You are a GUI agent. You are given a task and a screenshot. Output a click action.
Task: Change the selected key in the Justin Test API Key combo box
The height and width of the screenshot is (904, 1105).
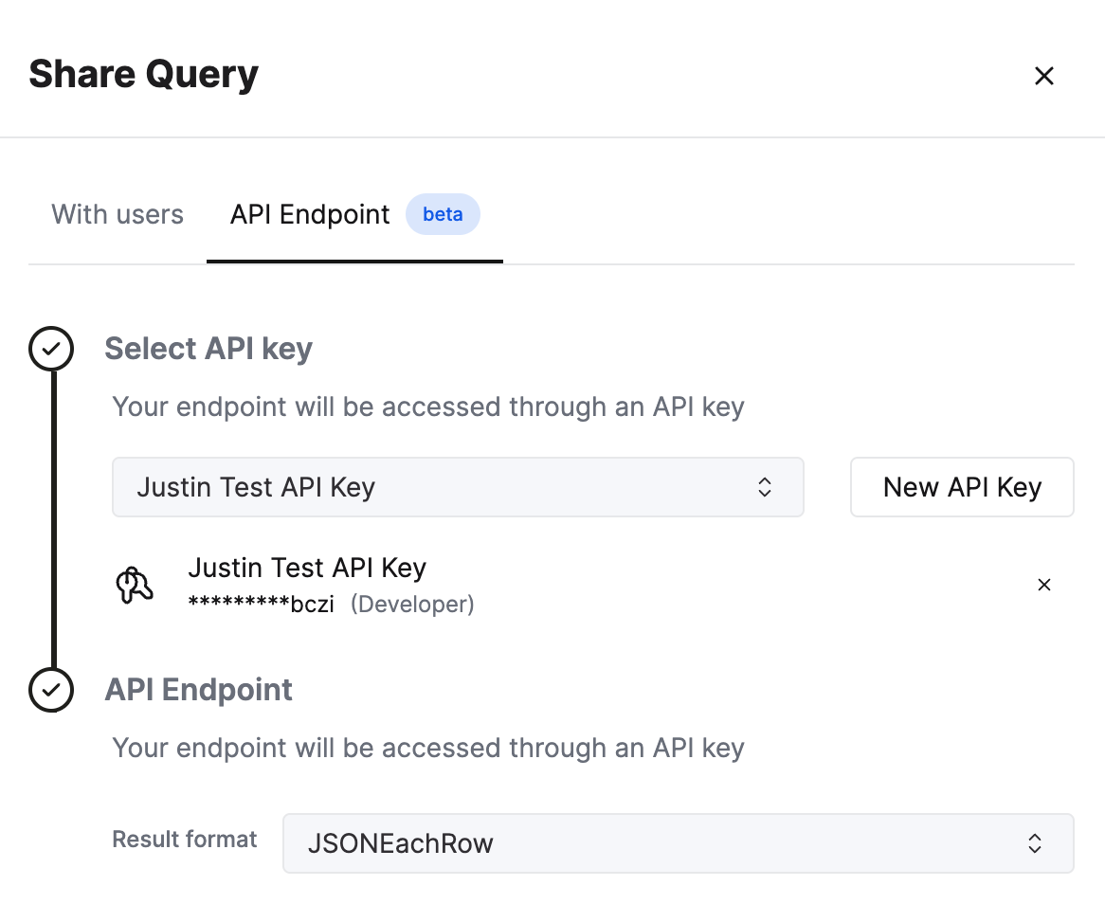[x=458, y=487]
